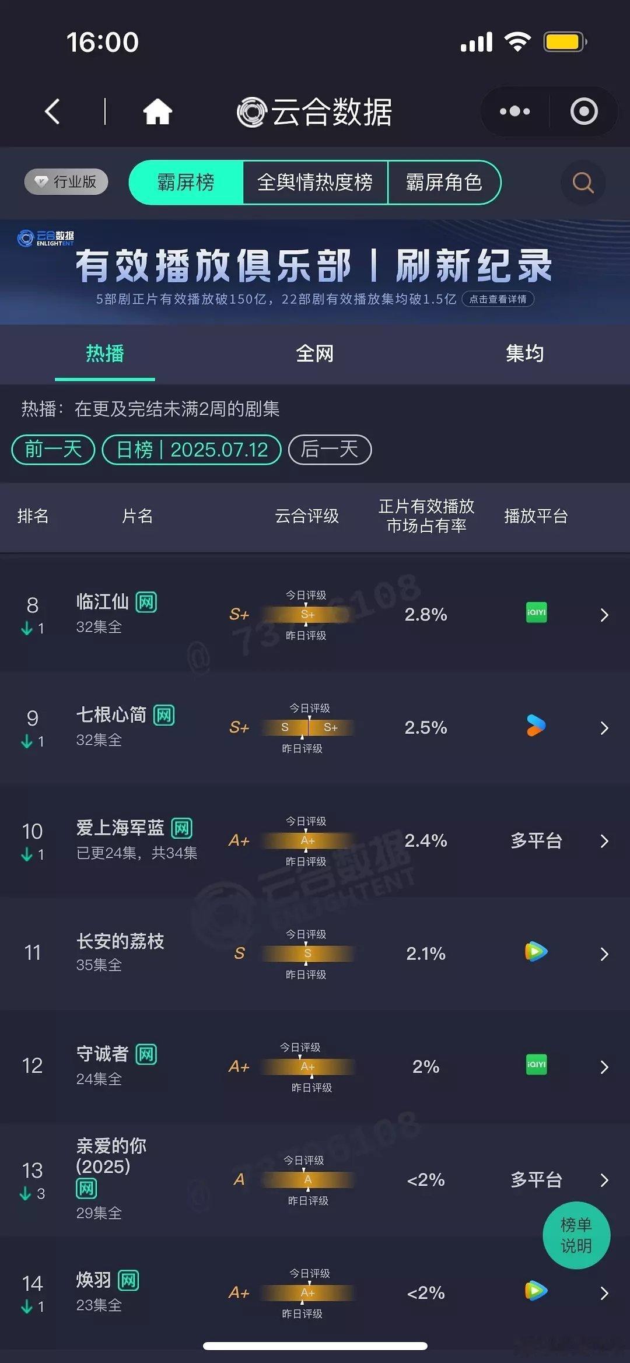Screen dimensions: 630x1363
Task: Go to 前一天 ranking
Action: coord(53,450)
